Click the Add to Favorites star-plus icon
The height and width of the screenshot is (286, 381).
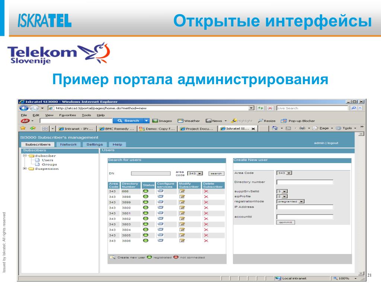point(33,128)
